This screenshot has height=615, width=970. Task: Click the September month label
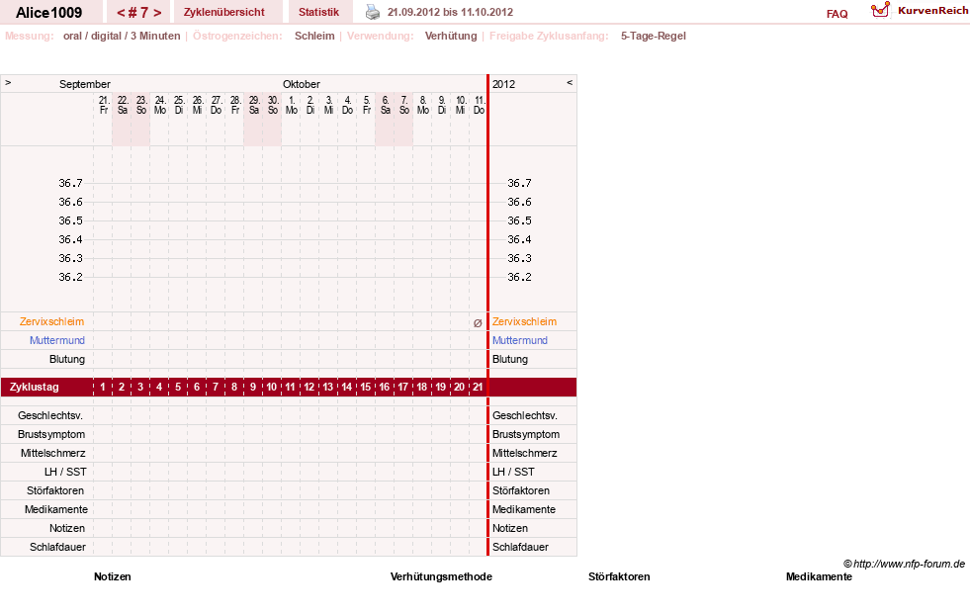point(85,84)
